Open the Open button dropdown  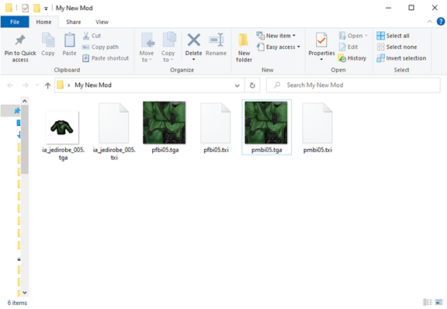coord(366,36)
